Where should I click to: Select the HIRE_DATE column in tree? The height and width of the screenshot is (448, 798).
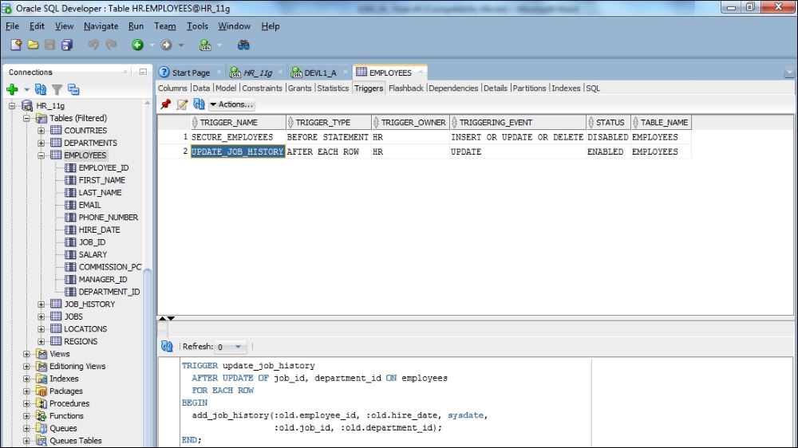(99, 230)
